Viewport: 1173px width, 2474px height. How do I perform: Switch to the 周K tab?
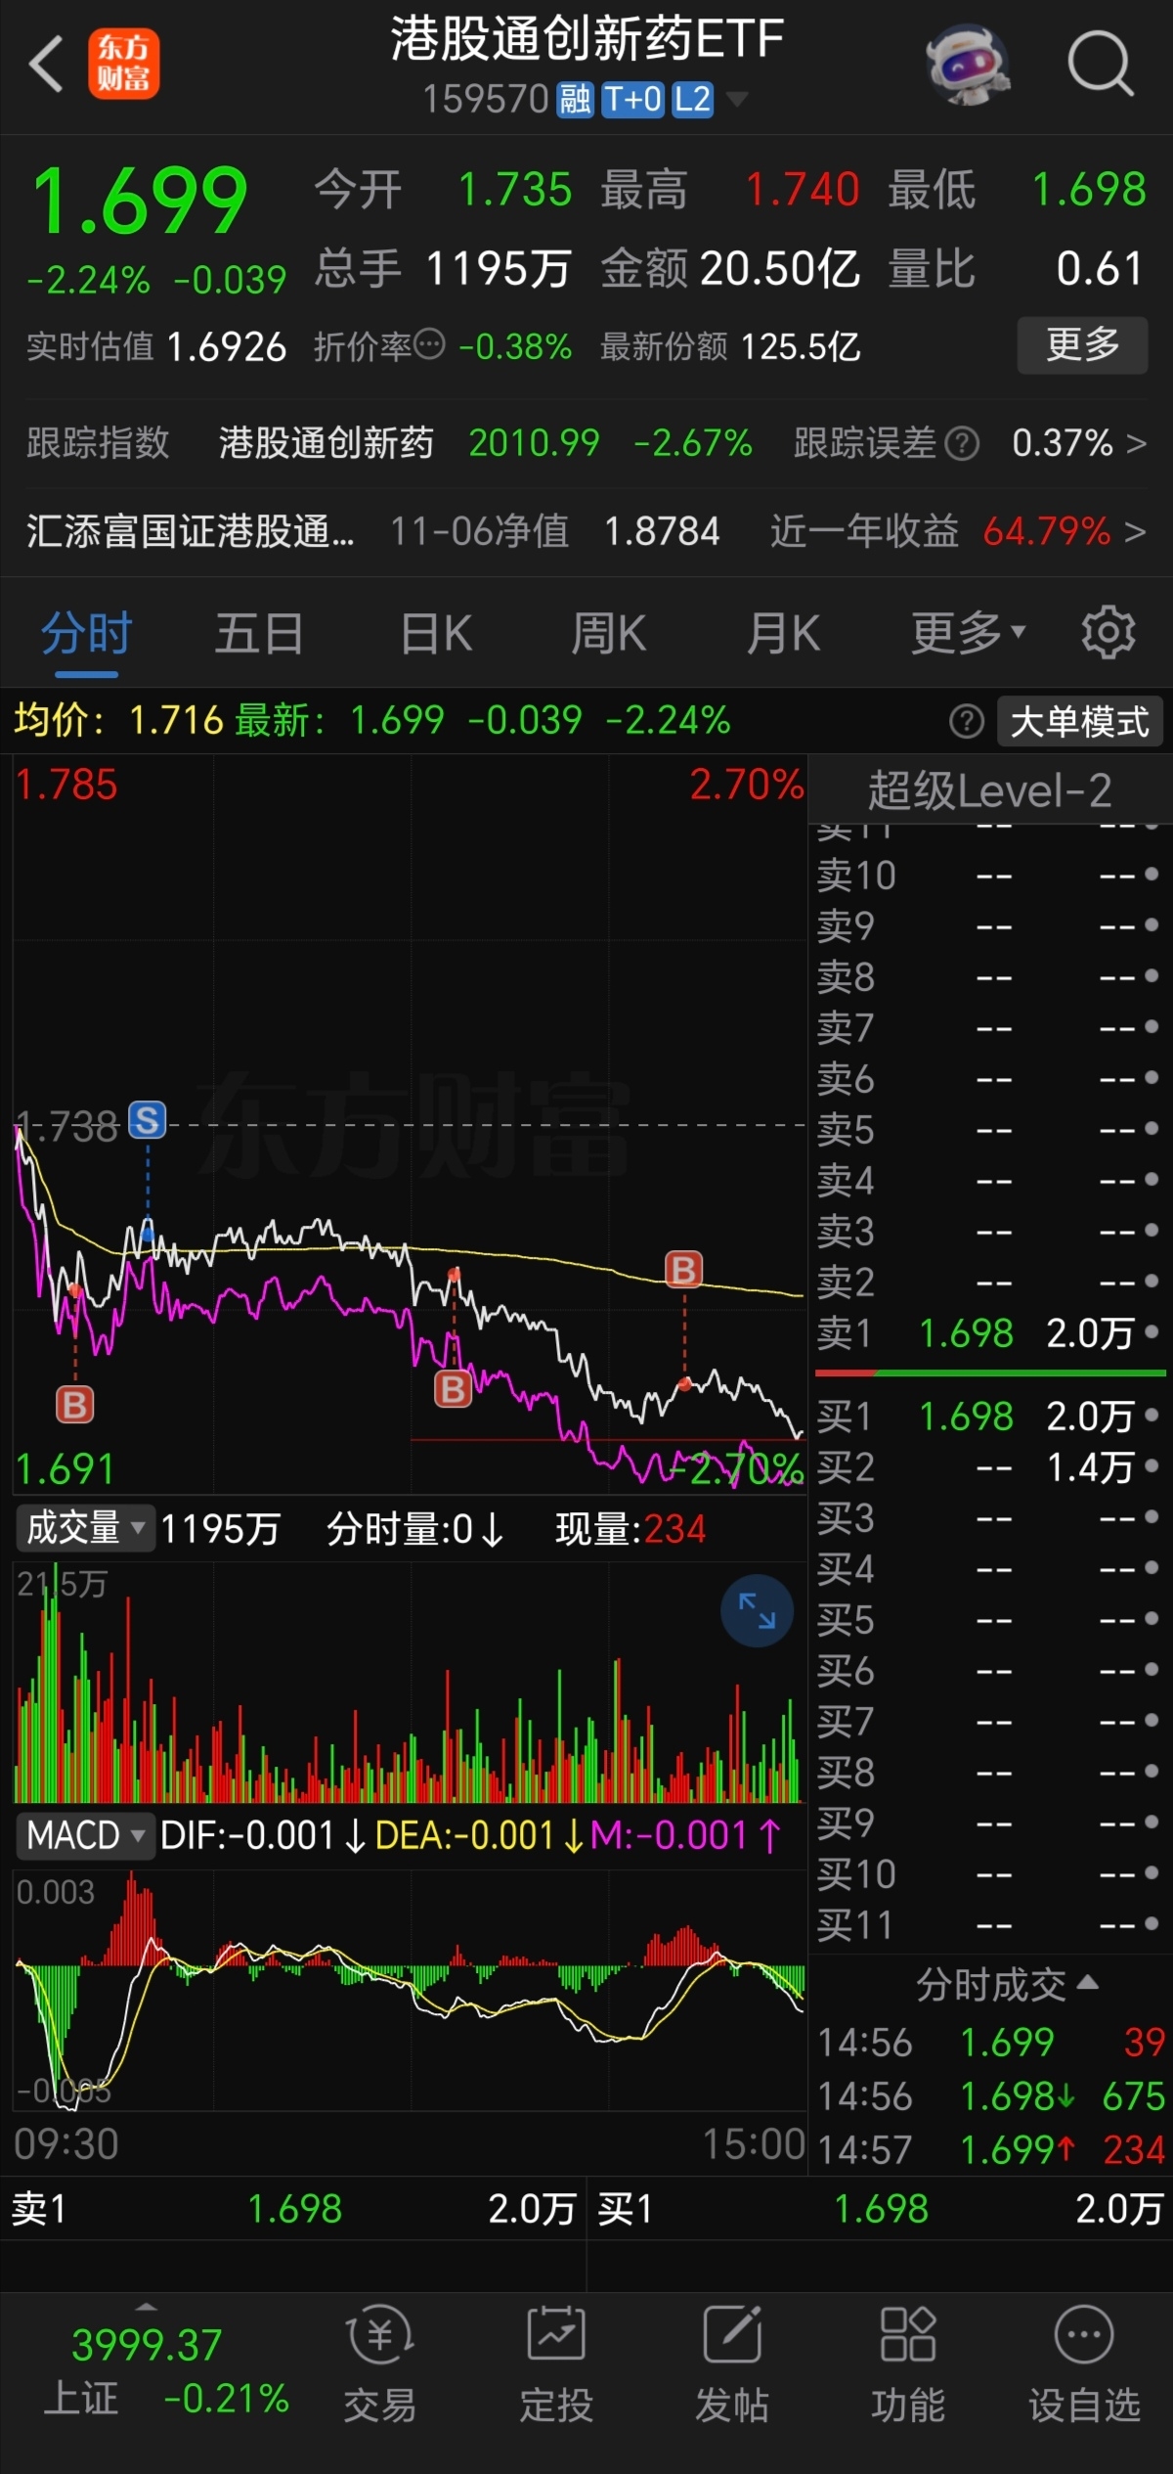(x=608, y=634)
